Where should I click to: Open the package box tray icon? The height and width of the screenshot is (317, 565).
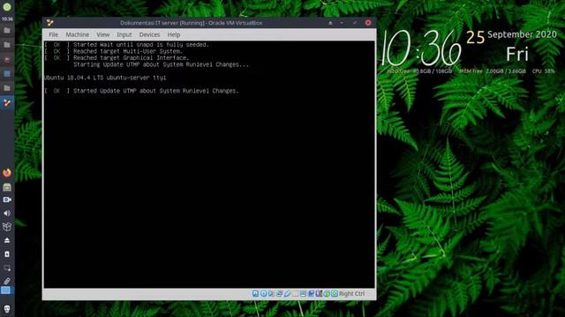pos(7,226)
